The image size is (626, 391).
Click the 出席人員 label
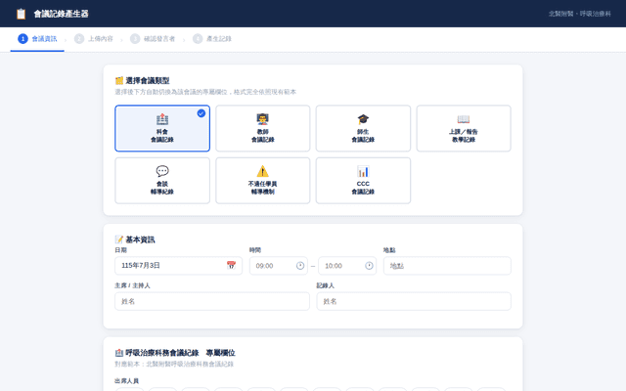coord(126,381)
